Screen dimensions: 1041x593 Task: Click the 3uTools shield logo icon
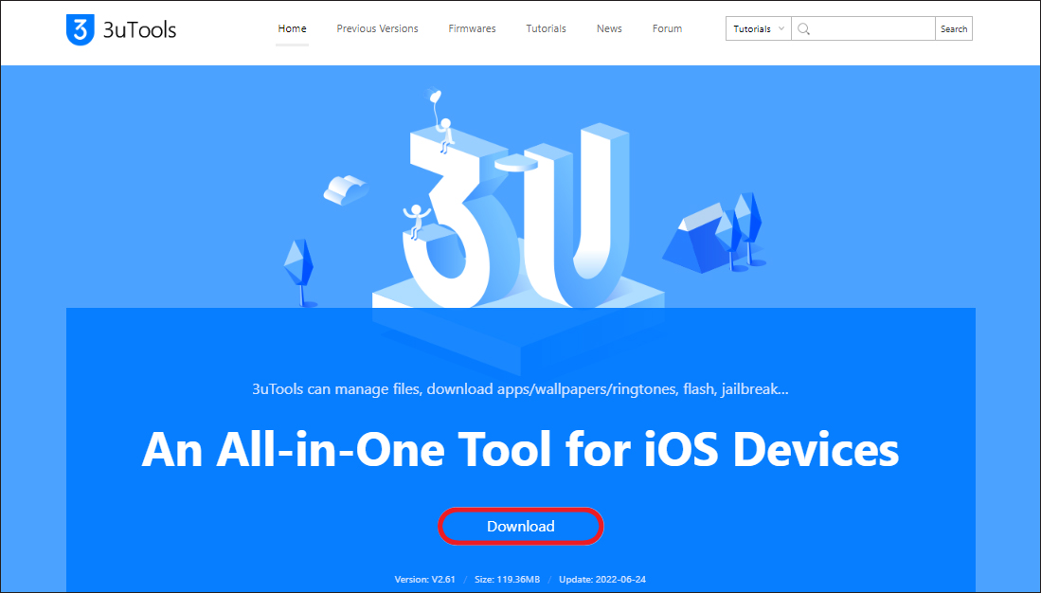(81, 29)
